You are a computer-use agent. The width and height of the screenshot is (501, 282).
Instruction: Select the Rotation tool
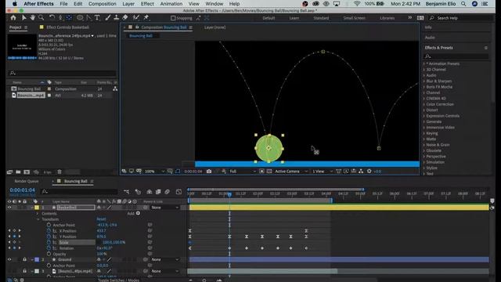(52, 18)
